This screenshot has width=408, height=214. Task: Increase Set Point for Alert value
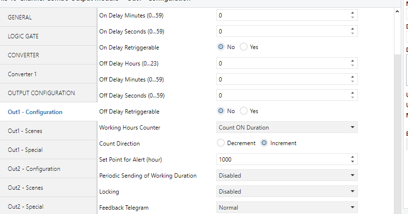tap(353, 157)
